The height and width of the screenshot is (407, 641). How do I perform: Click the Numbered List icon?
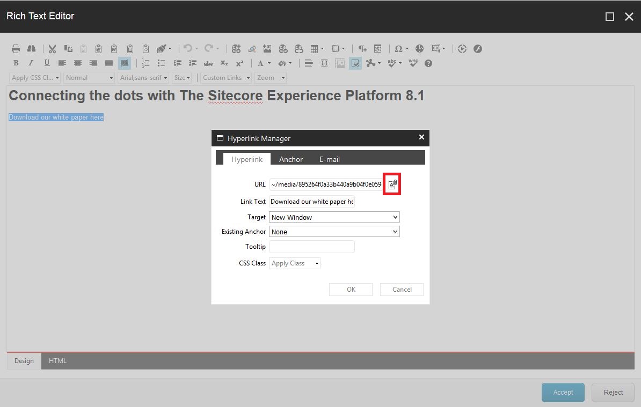(x=145, y=63)
